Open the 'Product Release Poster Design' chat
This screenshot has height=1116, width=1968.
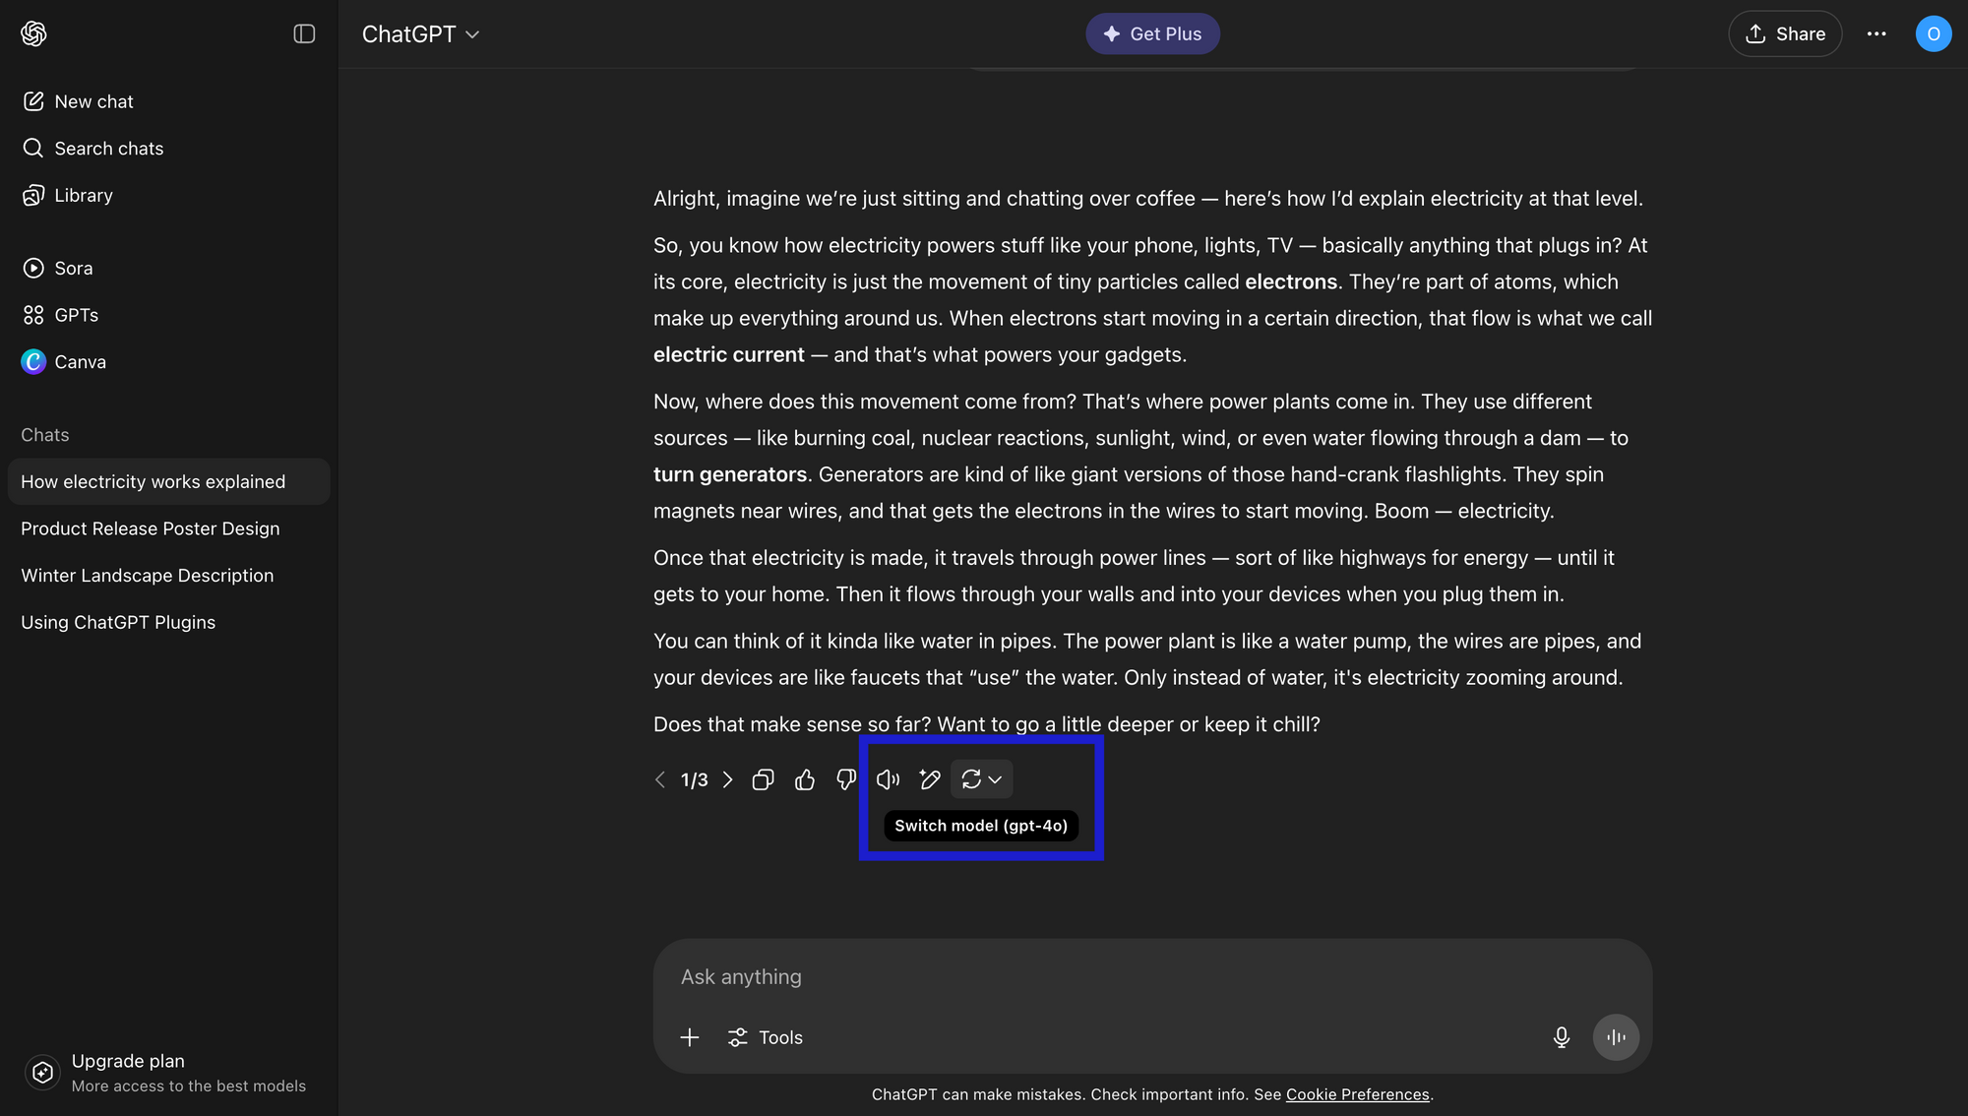pos(150,528)
